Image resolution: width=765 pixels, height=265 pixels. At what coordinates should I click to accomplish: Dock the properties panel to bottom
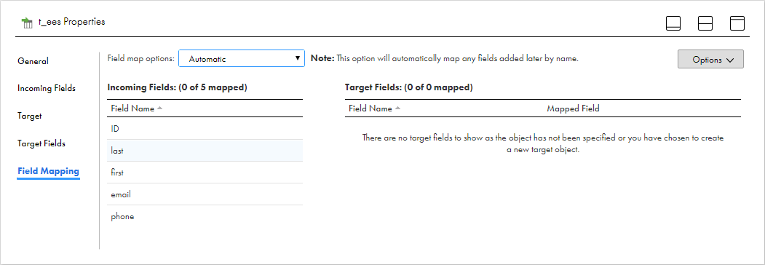(x=673, y=23)
